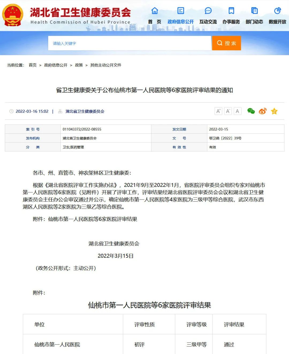The height and width of the screenshot is (354, 289).
Task: Click the data open pie chart icon
Action: (277, 11)
